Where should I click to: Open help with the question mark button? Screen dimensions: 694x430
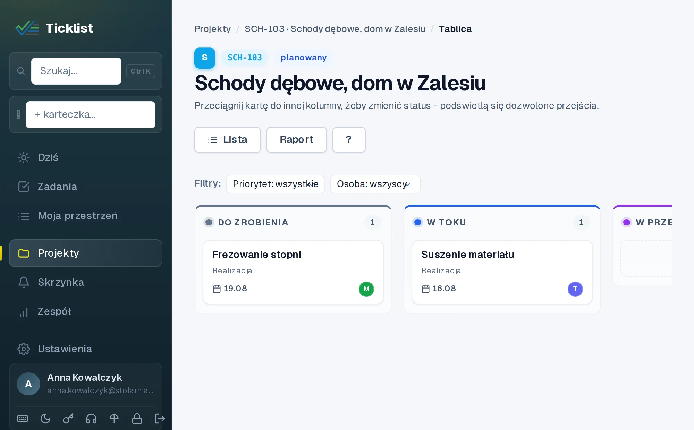(x=349, y=139)
